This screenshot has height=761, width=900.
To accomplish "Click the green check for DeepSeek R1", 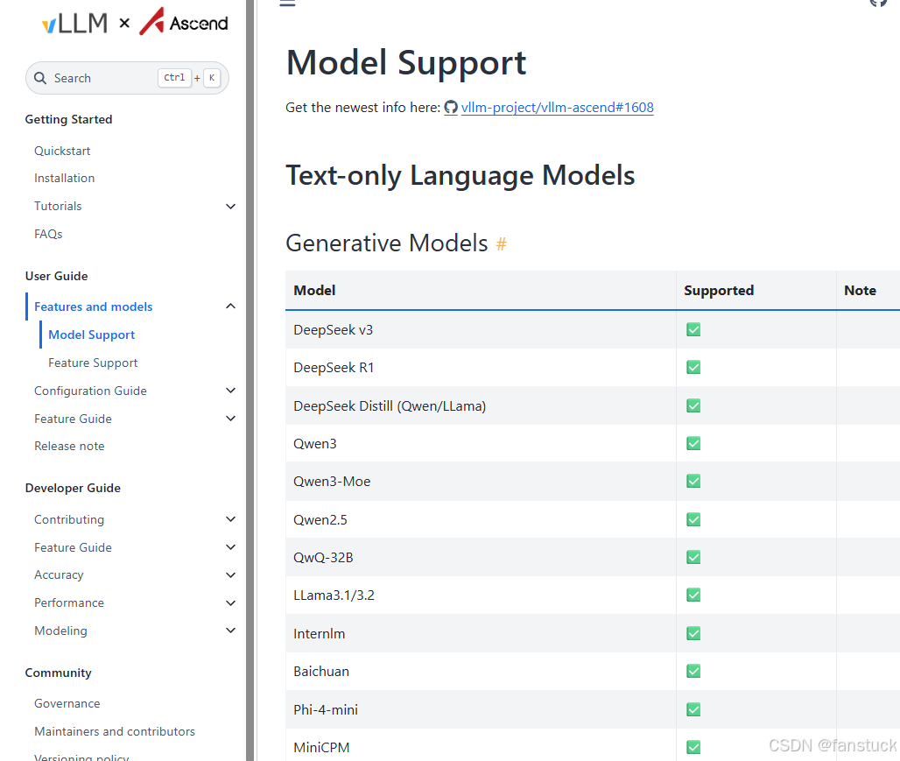I will coord(693,368).
